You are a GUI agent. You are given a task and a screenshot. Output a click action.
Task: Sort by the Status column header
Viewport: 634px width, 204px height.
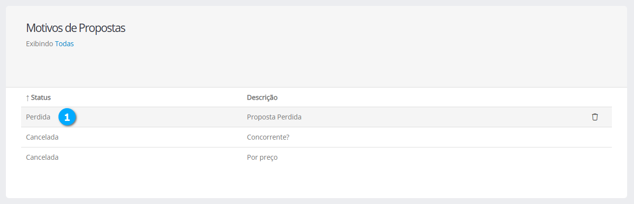tap(41, 97)
